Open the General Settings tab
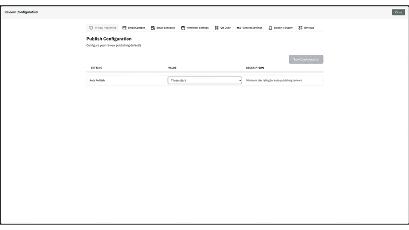Viewport: 409px width, 230px height. pyautogui.click(x=249, y=28)
